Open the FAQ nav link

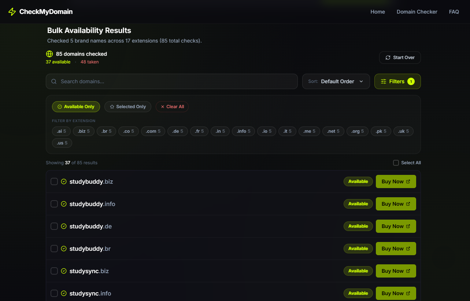pos(454,12)
